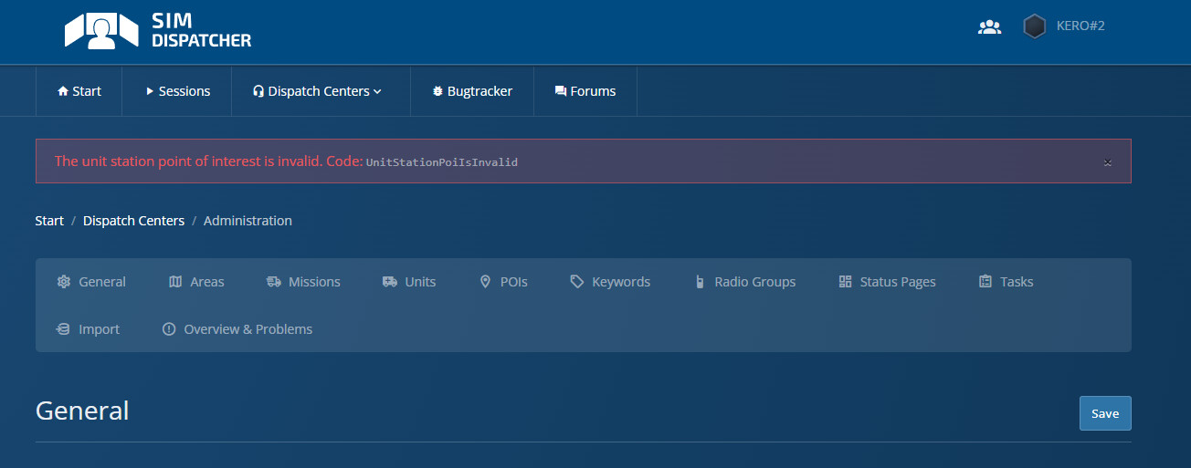Viewport: 1191px width, 468px height.
Task: Click the Radio Groups walkie-talkie icon
Action: [x=699, y=282]
